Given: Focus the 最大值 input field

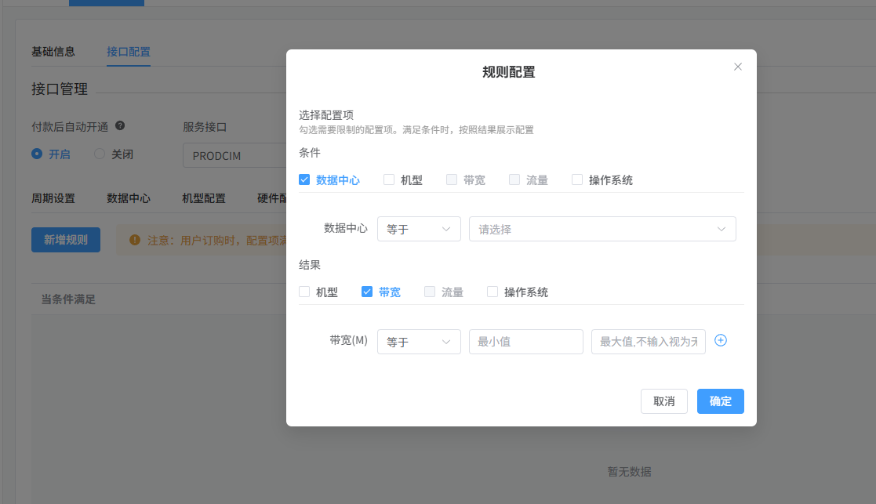Looking at the screenshot, I should click(x=648, y=342).
